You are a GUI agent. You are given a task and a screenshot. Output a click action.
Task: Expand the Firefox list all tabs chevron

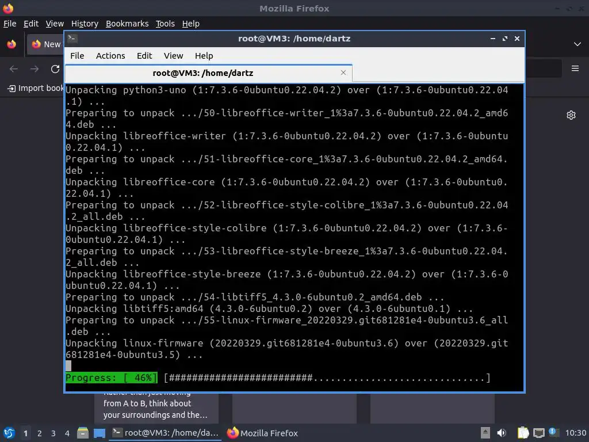coord(577,44)
